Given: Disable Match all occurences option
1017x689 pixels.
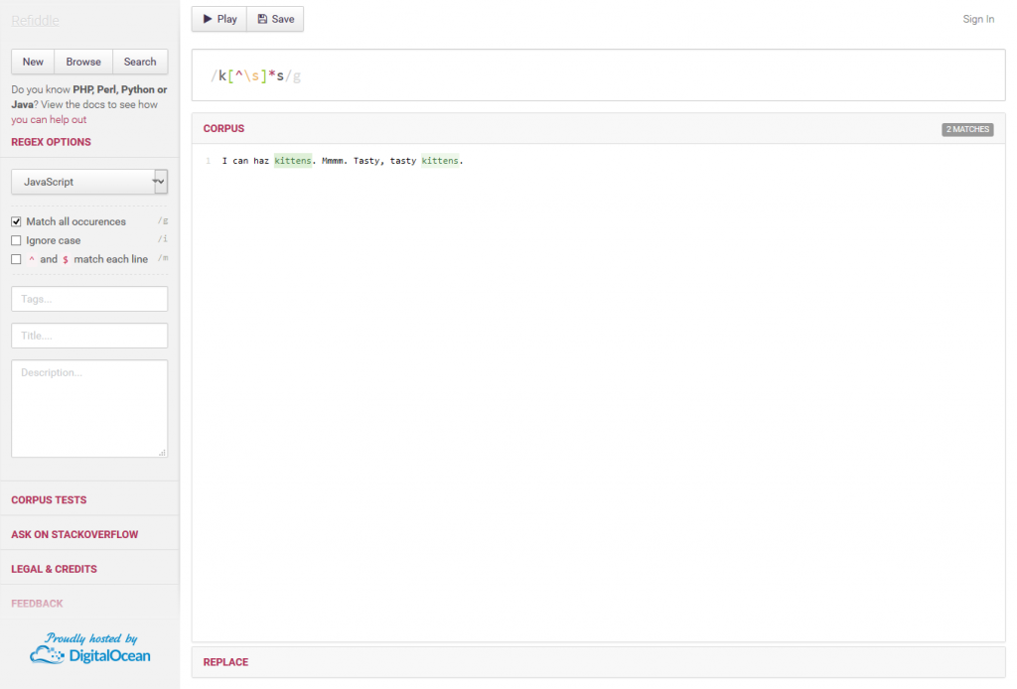Looking at the screenshot, I should point(16,220).
